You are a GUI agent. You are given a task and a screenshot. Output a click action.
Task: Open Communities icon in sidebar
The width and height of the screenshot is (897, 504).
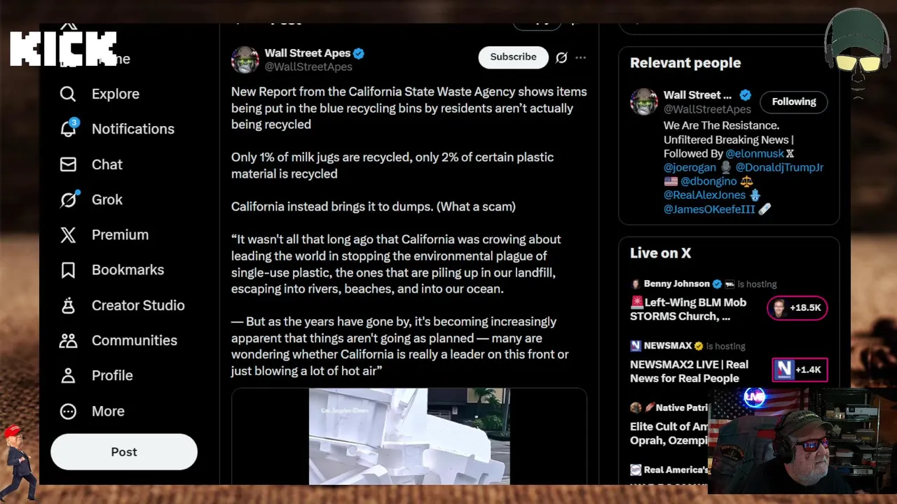click(x=68, y=340)
